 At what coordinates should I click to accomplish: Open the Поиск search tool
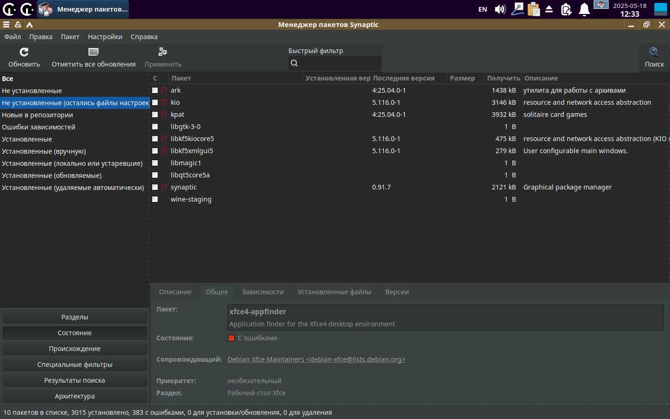pyautogui.click(x=654, y=57)
